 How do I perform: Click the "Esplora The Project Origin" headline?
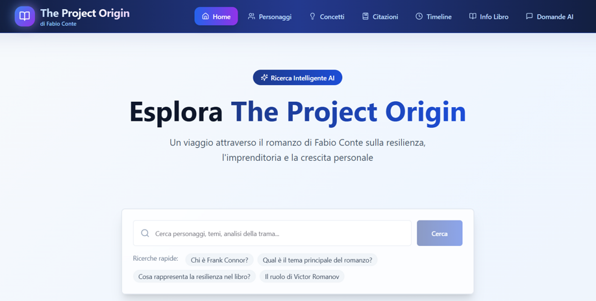297,112
